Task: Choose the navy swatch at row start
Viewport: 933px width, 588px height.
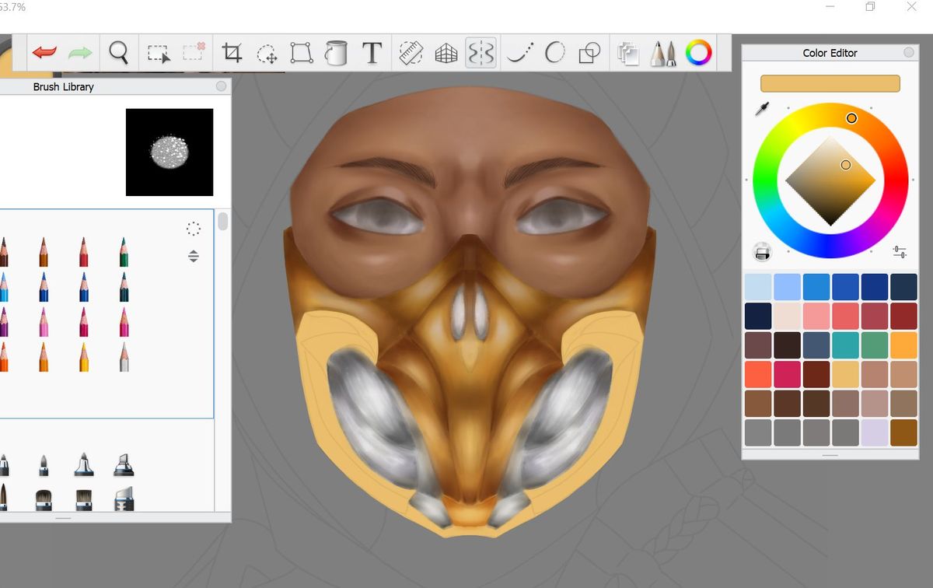Action: (758, 316)
